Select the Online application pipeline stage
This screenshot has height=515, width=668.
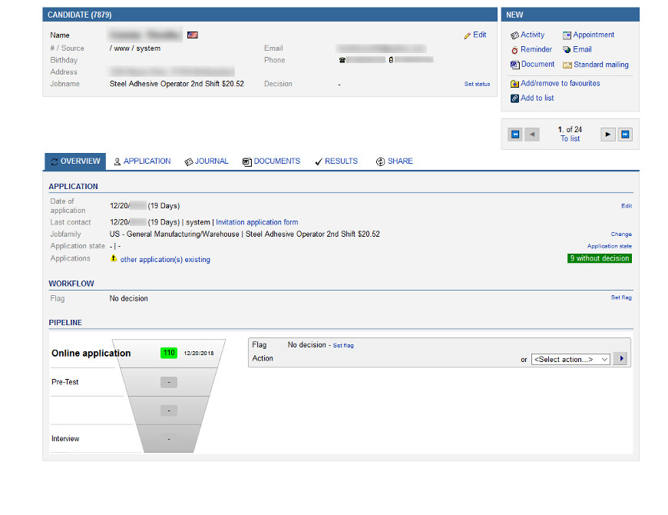point(91,354)
